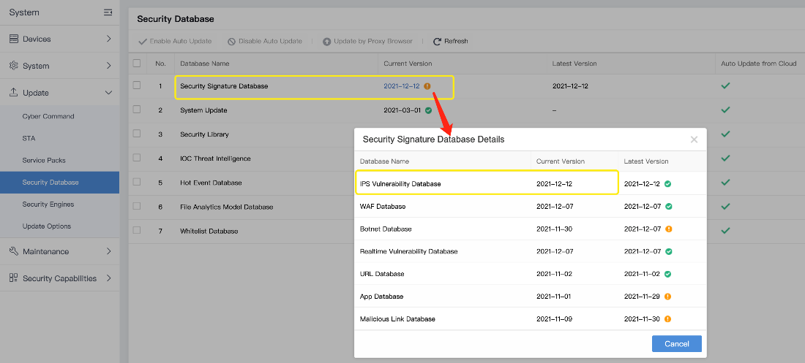Tick the checkbox for Security Signature Database
This screenshot has height=363, width=805.
(x=137, y=85)
